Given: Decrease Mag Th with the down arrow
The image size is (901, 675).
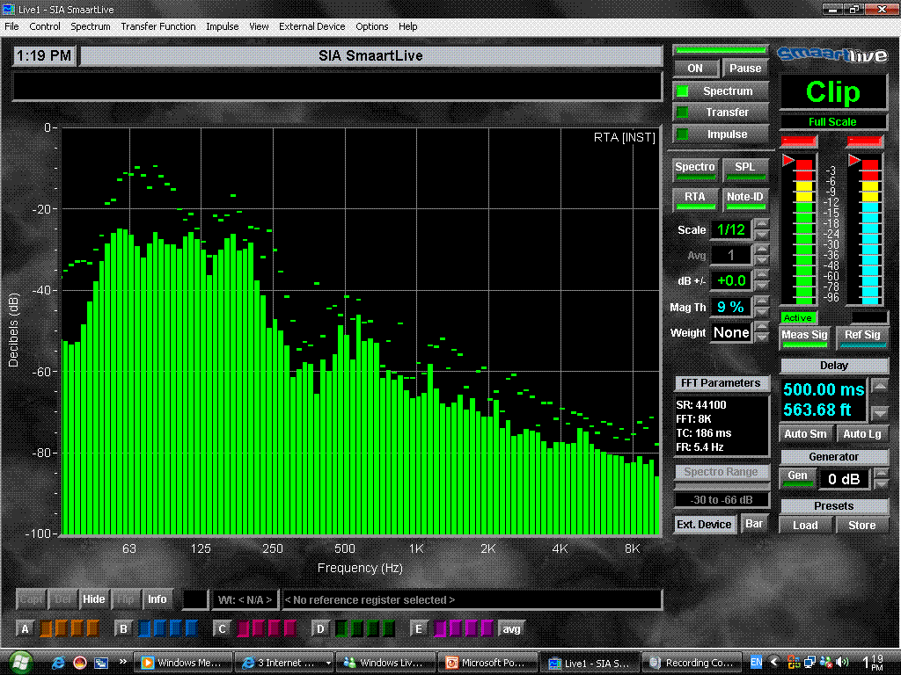Looking at the screenshot, I should 761,312.
